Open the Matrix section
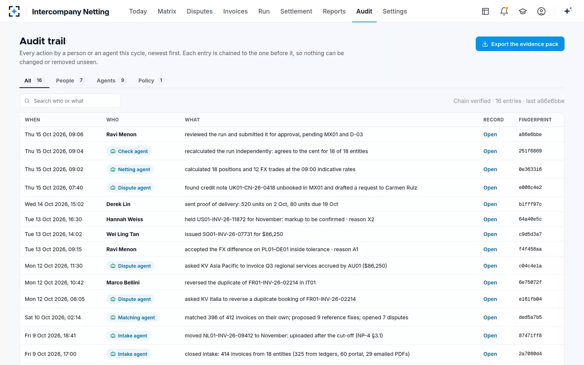The height and width of the screenshot is (365, 584). click(167, 11)
